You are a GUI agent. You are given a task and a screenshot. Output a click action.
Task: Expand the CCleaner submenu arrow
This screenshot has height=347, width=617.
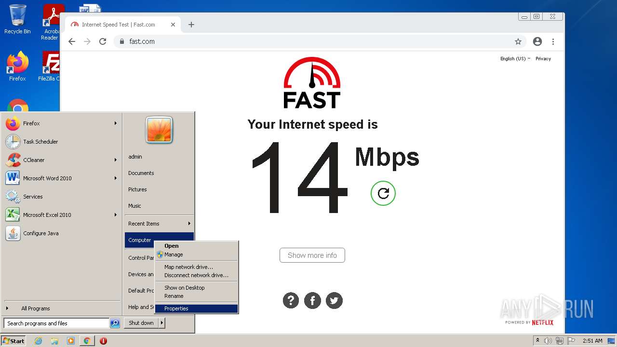click(116, 160)
